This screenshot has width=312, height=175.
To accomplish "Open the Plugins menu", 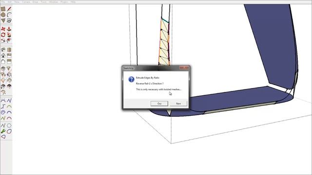I will click(64, 2).
